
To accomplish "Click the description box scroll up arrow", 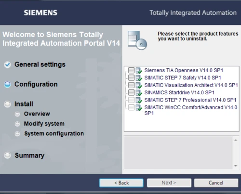I will coord(236,140).
